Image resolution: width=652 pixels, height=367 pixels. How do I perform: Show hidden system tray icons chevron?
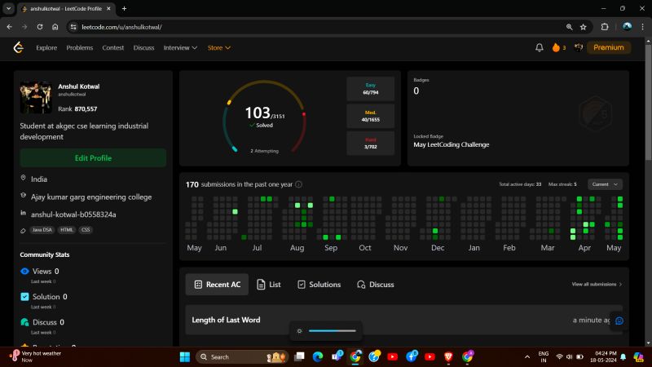coord(526,356)
